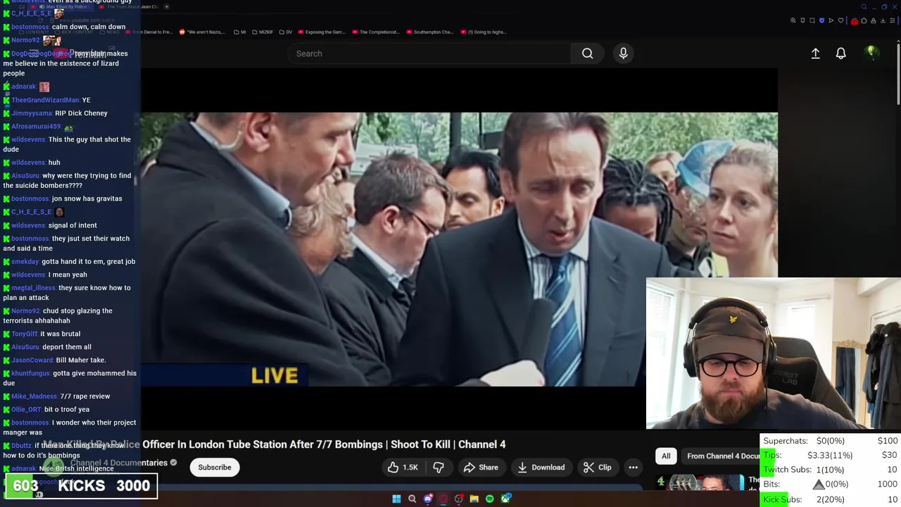Open Windows taskbar search
901x507 pixels.
tap(412, 499)
